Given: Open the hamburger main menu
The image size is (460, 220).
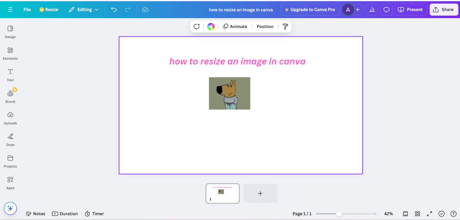Looking at the screenshot, I should [10, 9].
